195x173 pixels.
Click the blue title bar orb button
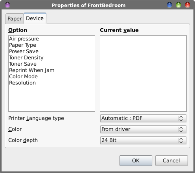[169, 5]
